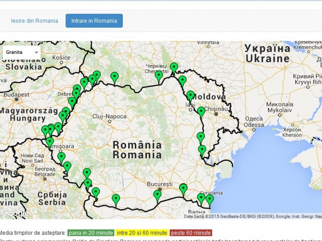
Task: Select the easternmost marker near Constanta coast
Action: click(x=210, y=200)
